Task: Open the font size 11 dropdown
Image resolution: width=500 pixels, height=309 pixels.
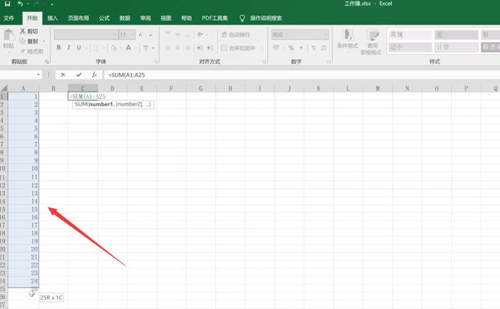Action: (132, 35)
